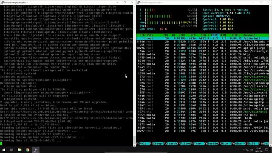This screenshot has height=153, width=272.
Task: Maximize the left PuTTY window
Action: click(125, 3)
